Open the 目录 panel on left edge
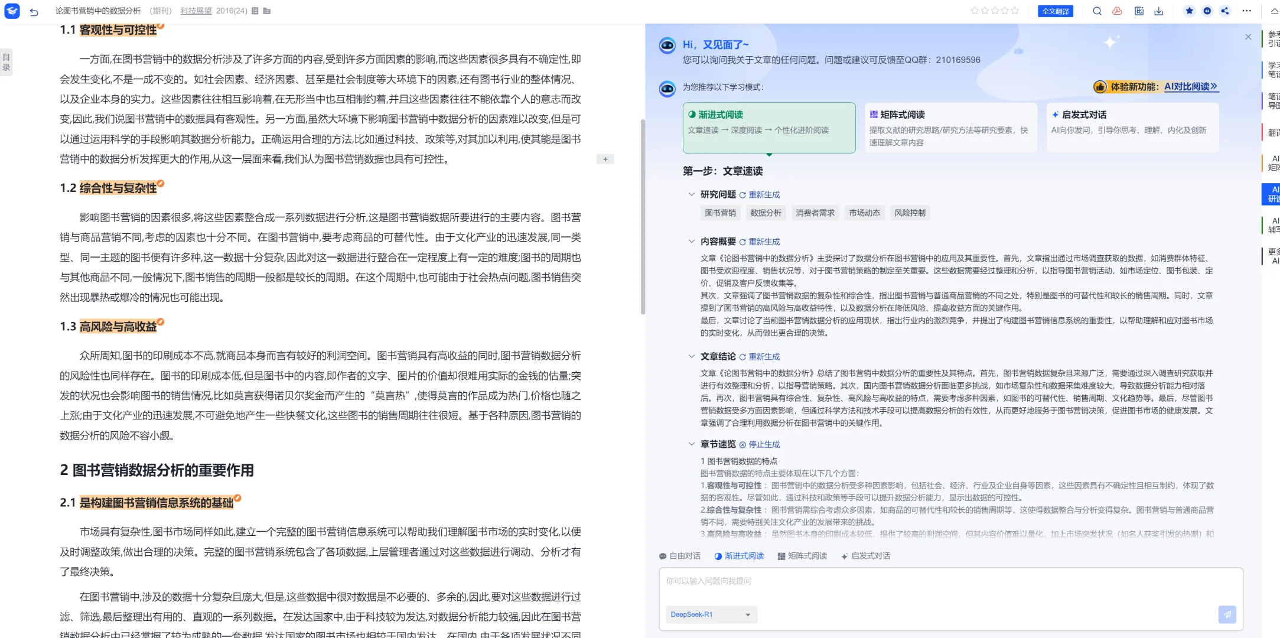 point(6,61)
